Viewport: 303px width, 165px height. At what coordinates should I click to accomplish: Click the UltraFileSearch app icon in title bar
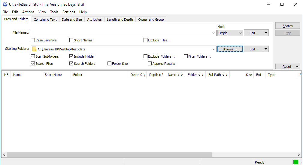(5, 4)
